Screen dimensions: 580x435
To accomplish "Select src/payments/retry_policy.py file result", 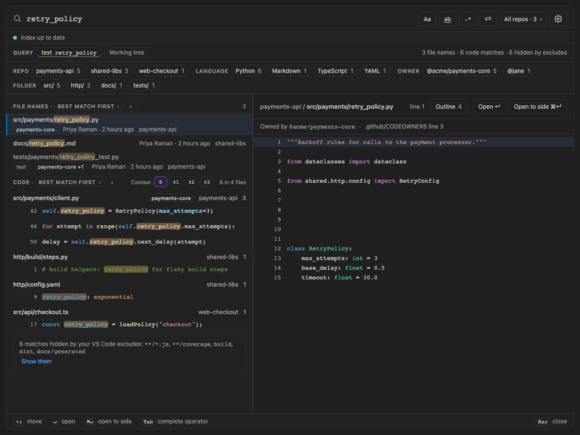I will pyautogui.click(x=130, y=124).
